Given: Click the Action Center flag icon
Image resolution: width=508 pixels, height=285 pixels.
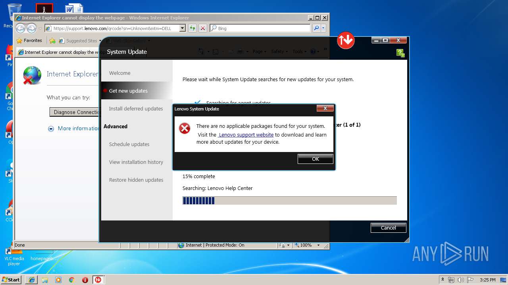Looking at the screenshot, I should [470, 280].
